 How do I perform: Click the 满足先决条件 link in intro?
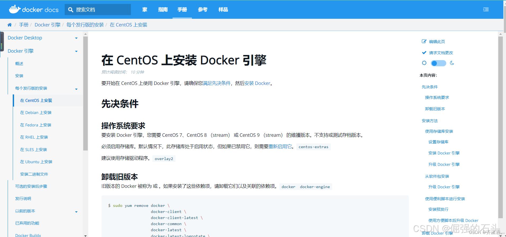click(x=217, y=83)
